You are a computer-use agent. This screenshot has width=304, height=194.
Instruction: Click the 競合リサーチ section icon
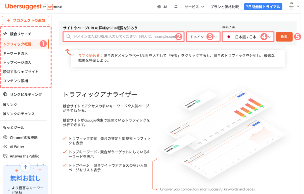(x=5, y=34)
